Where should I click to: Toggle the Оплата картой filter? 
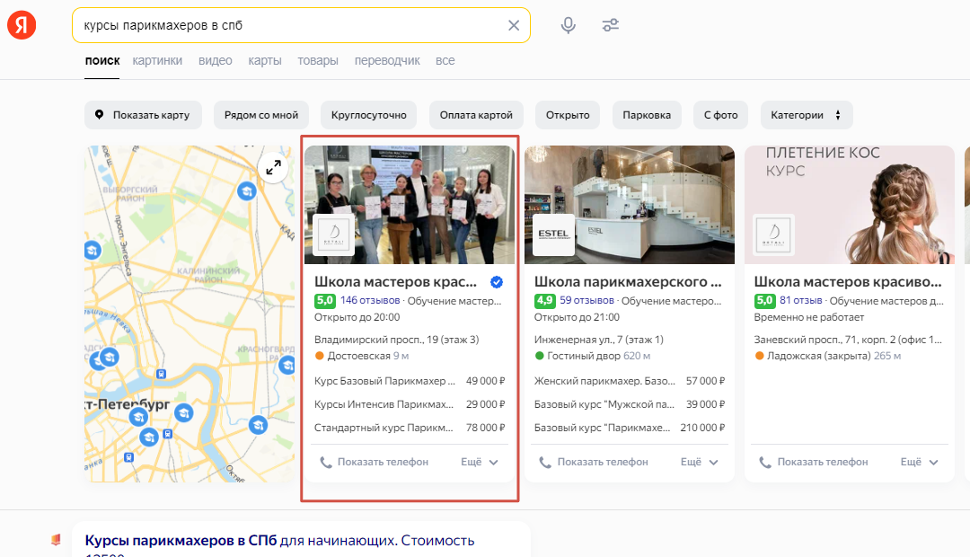tap(476, 115)
